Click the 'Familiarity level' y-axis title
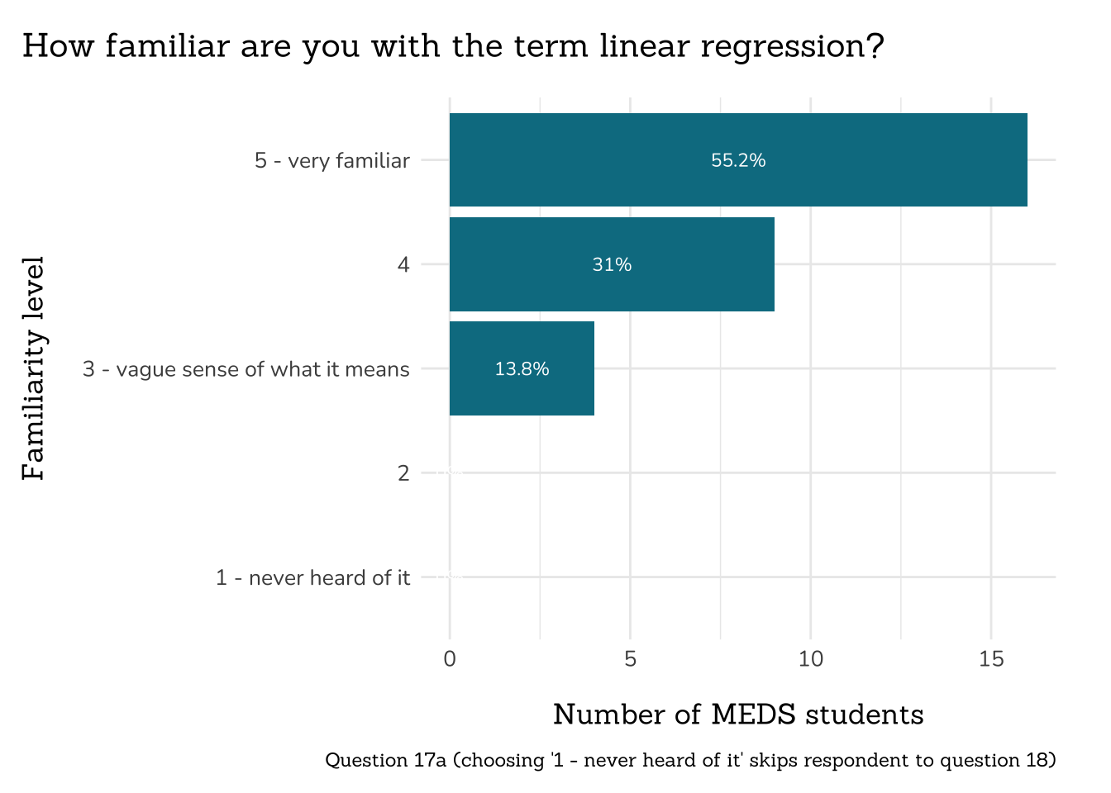This screenshot has height=793, width=1111. 33,368
